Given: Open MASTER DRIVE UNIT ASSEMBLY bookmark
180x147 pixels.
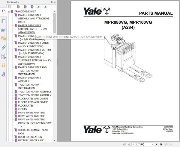Looking at the screenshot, I should point(30,79).
